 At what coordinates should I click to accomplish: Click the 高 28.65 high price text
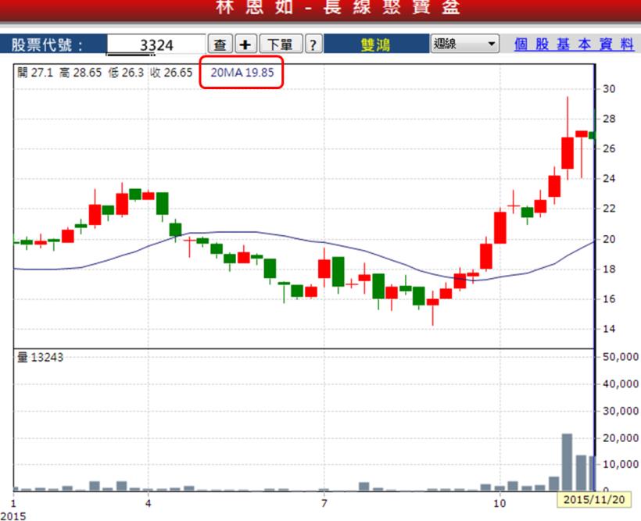[x=80, y=73]
